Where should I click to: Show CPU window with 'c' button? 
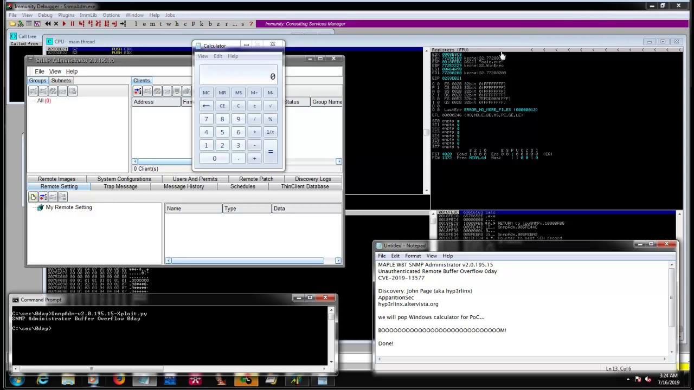click(x=185, y=24)
